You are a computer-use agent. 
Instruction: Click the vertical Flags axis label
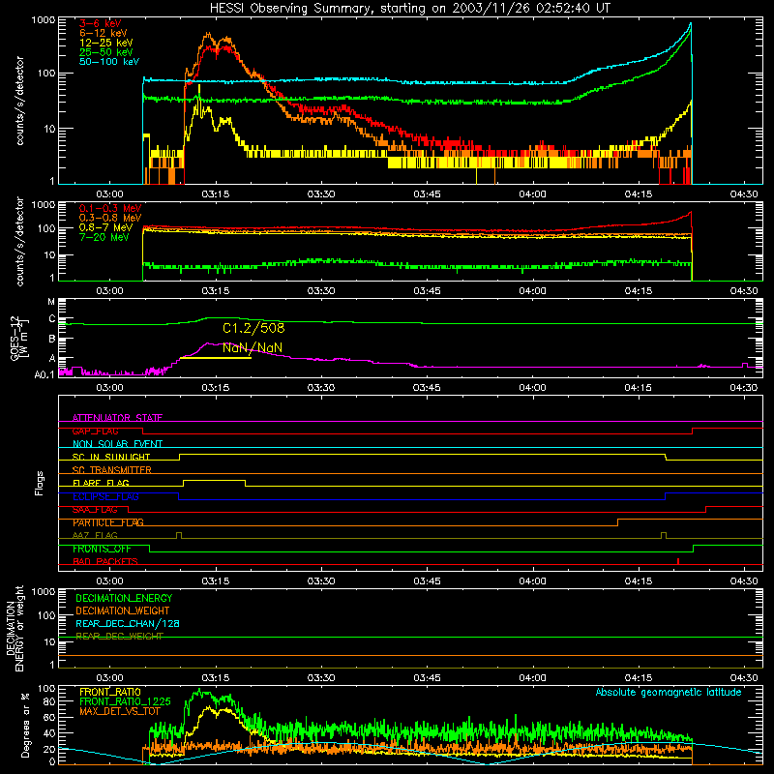click(40, 483)
